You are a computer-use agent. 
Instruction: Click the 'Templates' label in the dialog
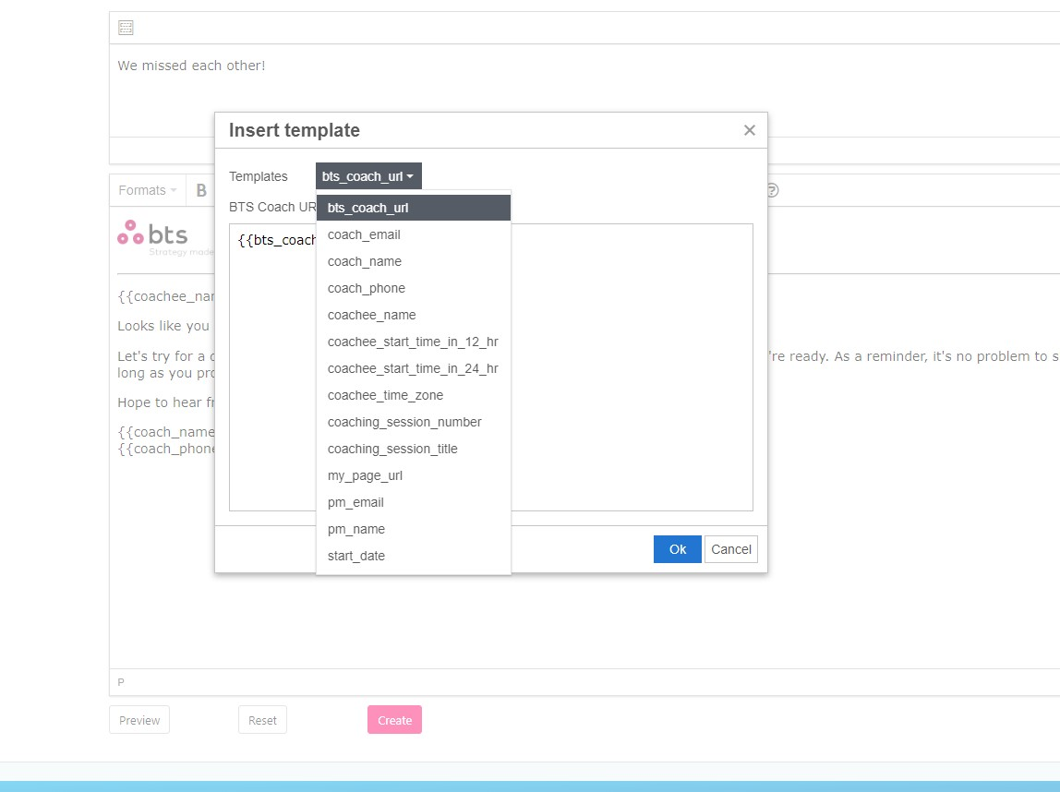pyautogui.click(x=259, y=176)
